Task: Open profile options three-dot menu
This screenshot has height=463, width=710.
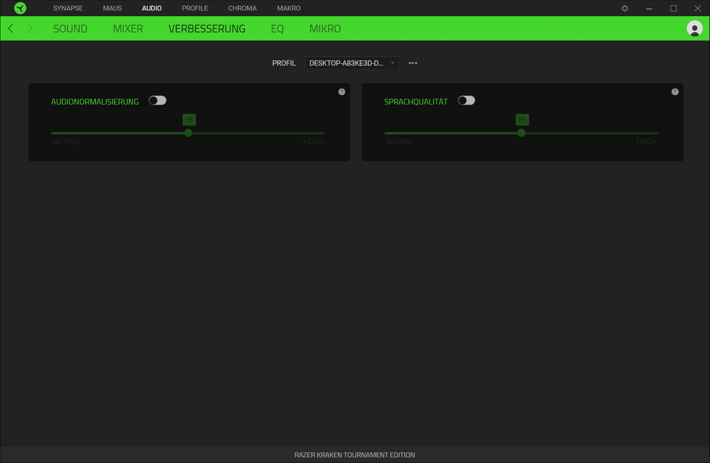Action: tap(413, 63)
